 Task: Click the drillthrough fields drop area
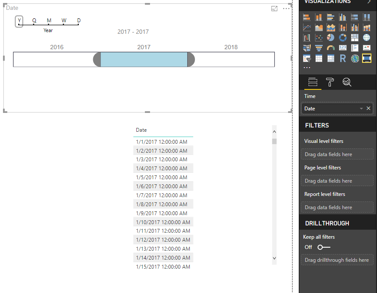tap(337, 260)
